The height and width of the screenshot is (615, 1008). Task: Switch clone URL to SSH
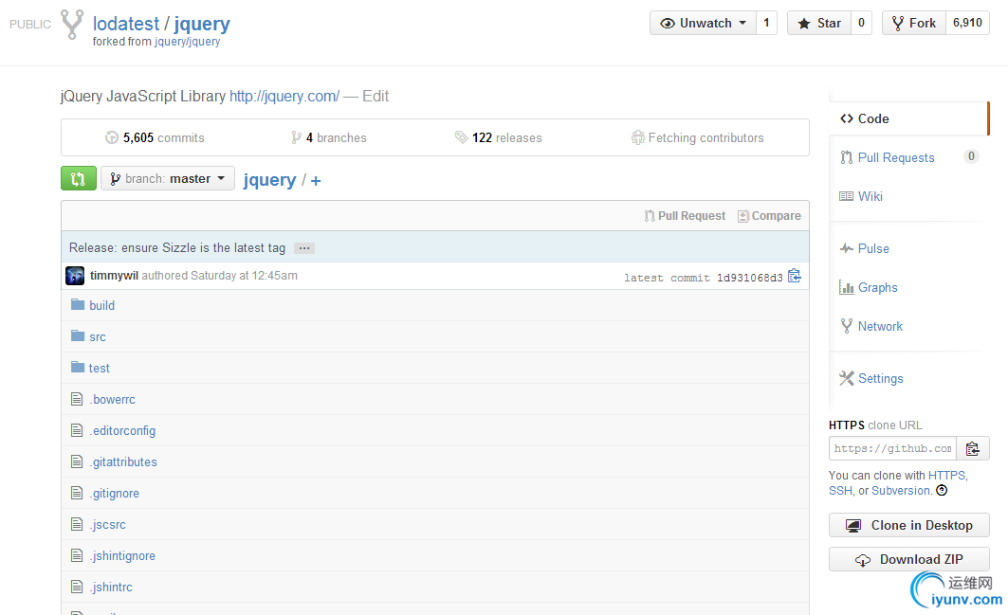point(840,491)
